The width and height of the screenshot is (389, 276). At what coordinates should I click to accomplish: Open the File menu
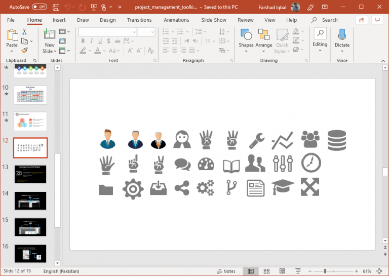coord(11,20)
